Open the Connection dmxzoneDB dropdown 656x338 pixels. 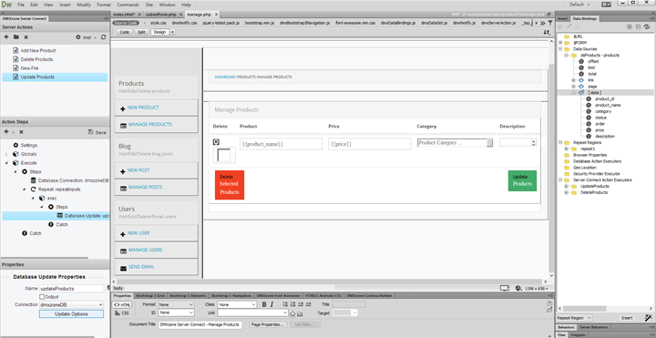[71, 304]
